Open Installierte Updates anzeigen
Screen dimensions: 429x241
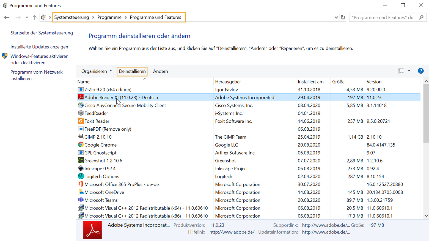coord(39,47)
